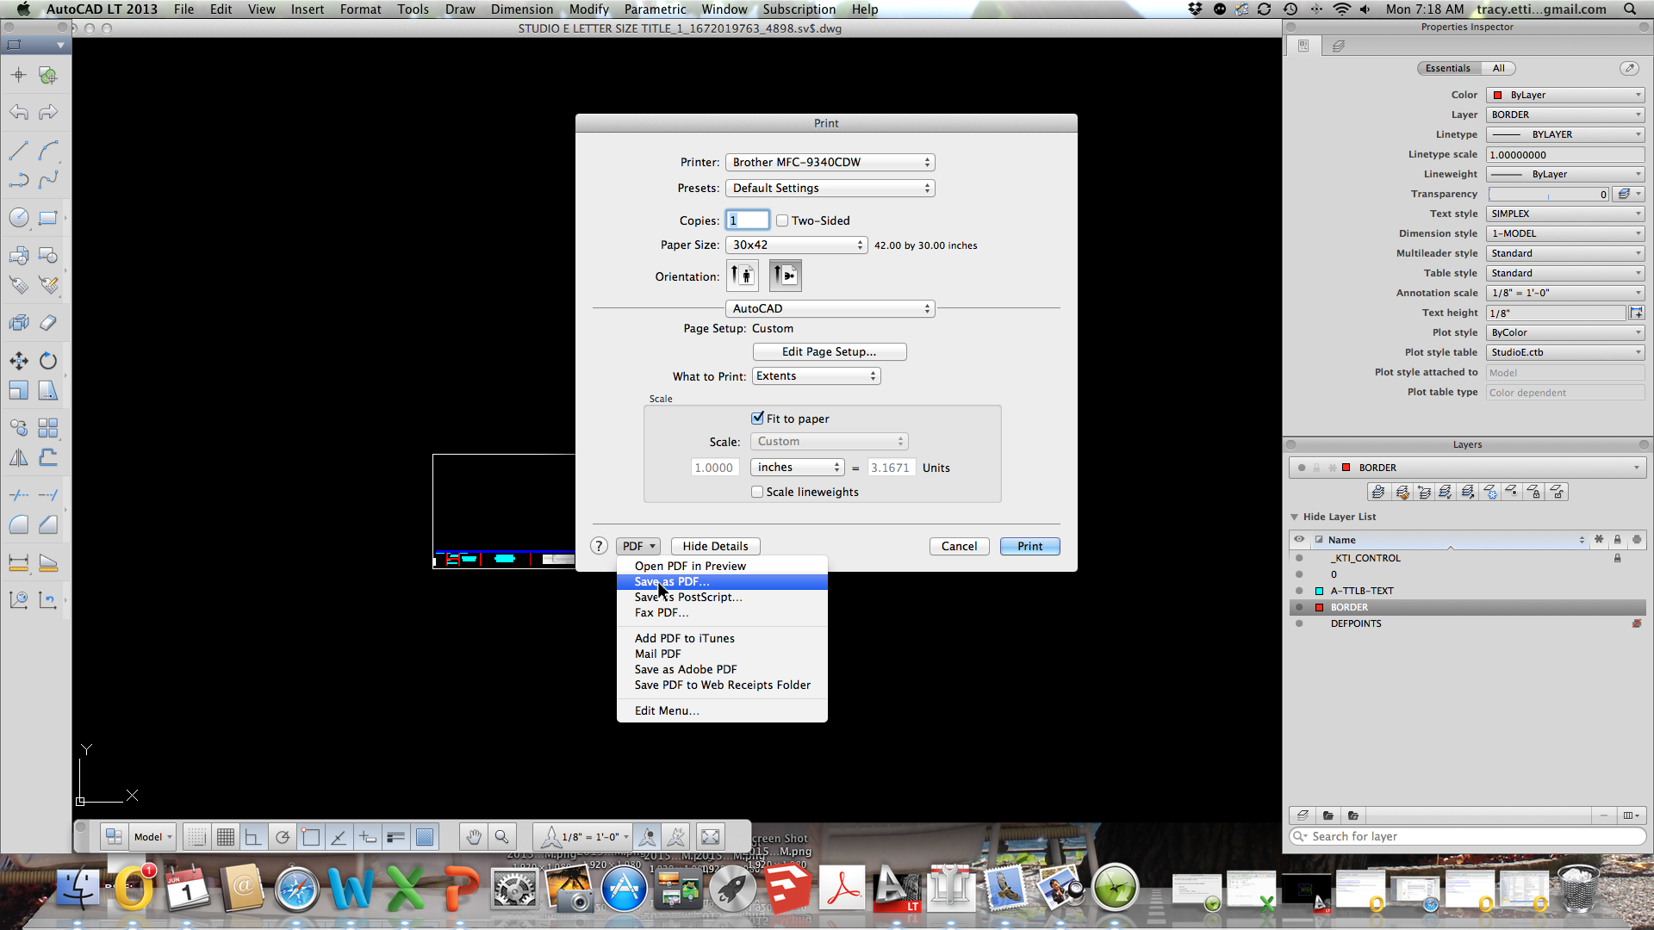Select the Move tool
The image size is (1654, 930).
(18, 361)
